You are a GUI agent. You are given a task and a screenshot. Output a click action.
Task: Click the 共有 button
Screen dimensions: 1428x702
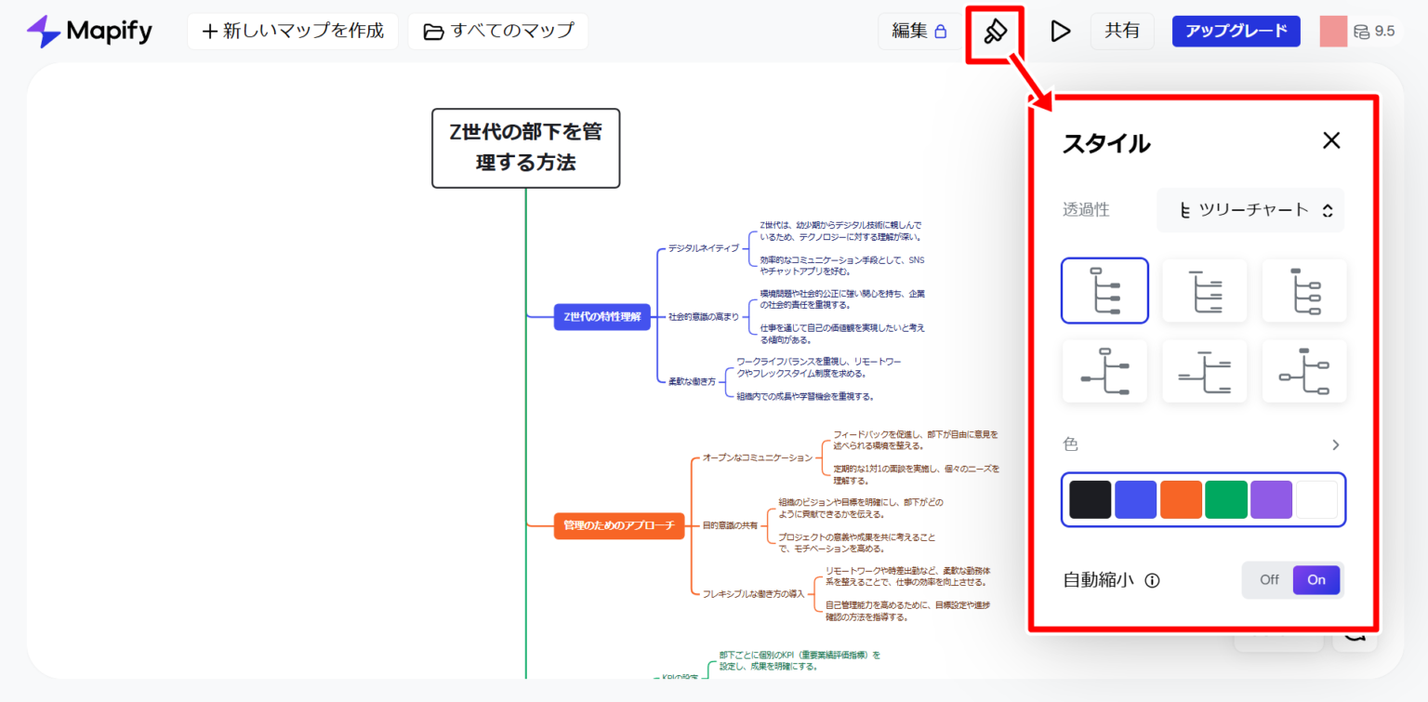1122,32
